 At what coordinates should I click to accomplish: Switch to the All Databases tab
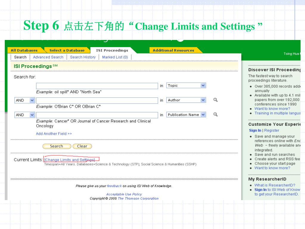[24, 50]
